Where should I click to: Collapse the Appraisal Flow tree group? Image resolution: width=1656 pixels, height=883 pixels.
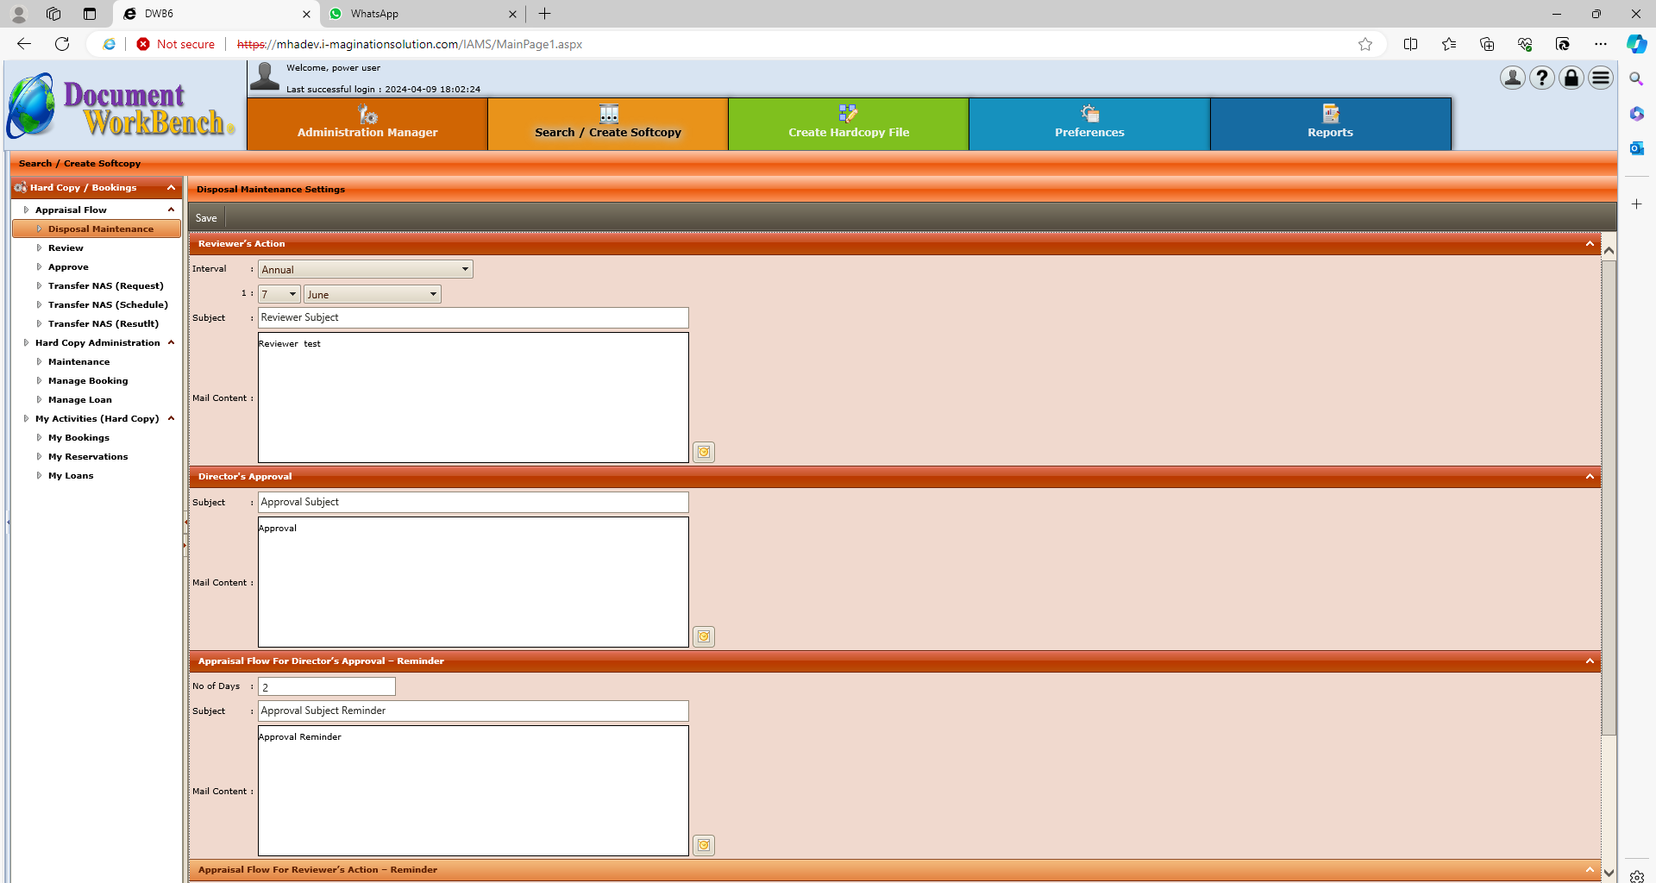click(x=171, y=210)
